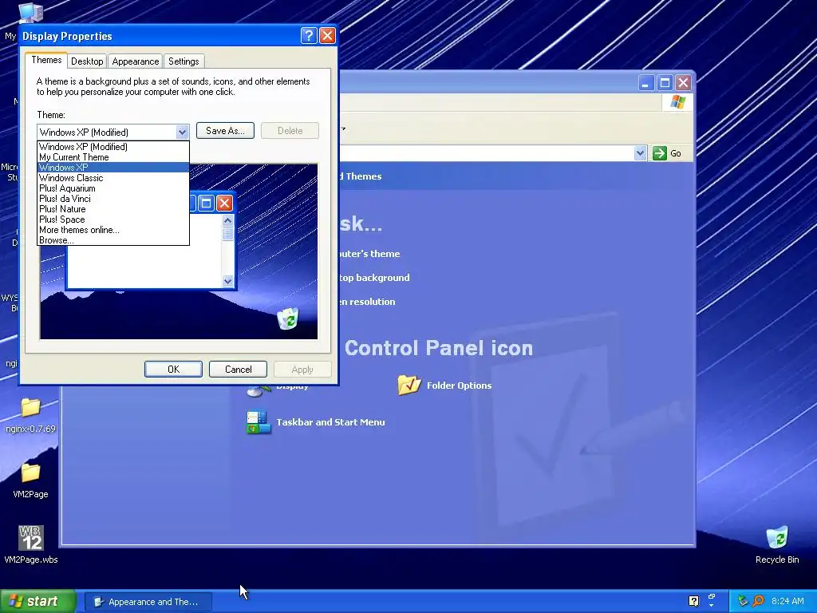This screenshot has height=613, width=817.
Task: Choose the Plus! Aquarium theme
Action: click(x=113, y=188)
